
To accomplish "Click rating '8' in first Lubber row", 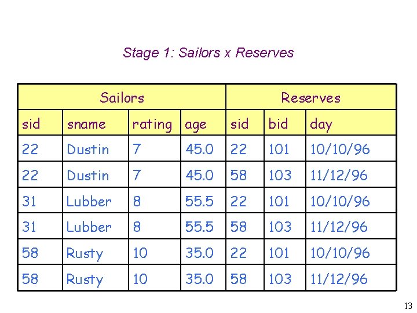I will (x=137, y=201).
